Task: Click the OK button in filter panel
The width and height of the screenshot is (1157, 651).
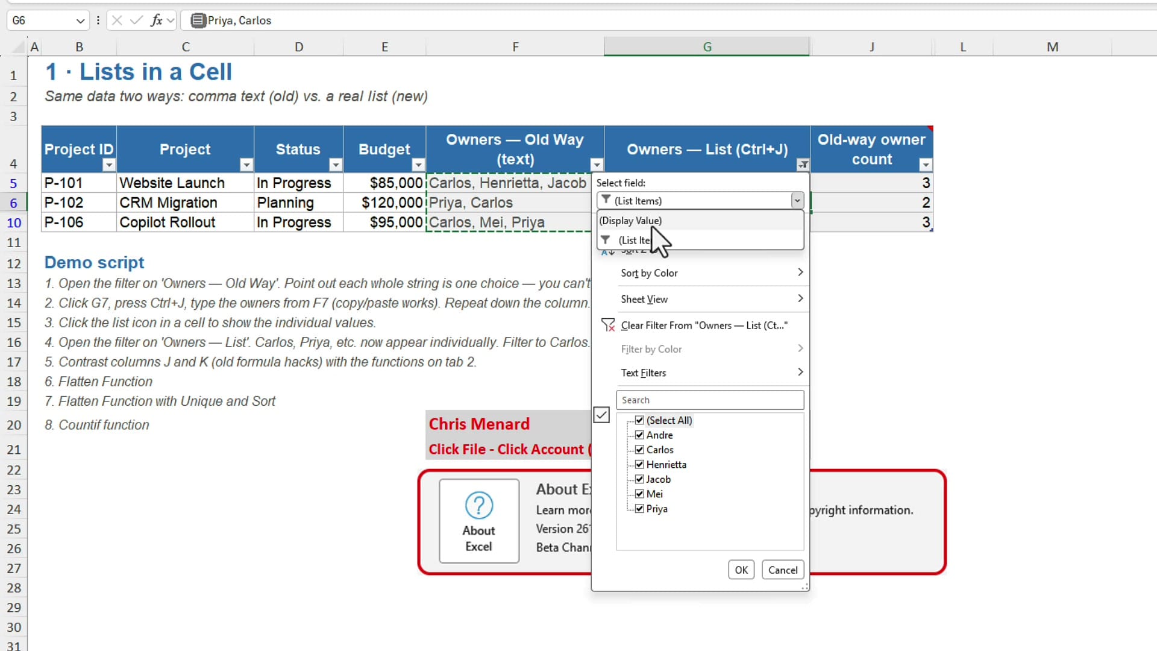Action: pyautogui.click(x=741, y=570)
